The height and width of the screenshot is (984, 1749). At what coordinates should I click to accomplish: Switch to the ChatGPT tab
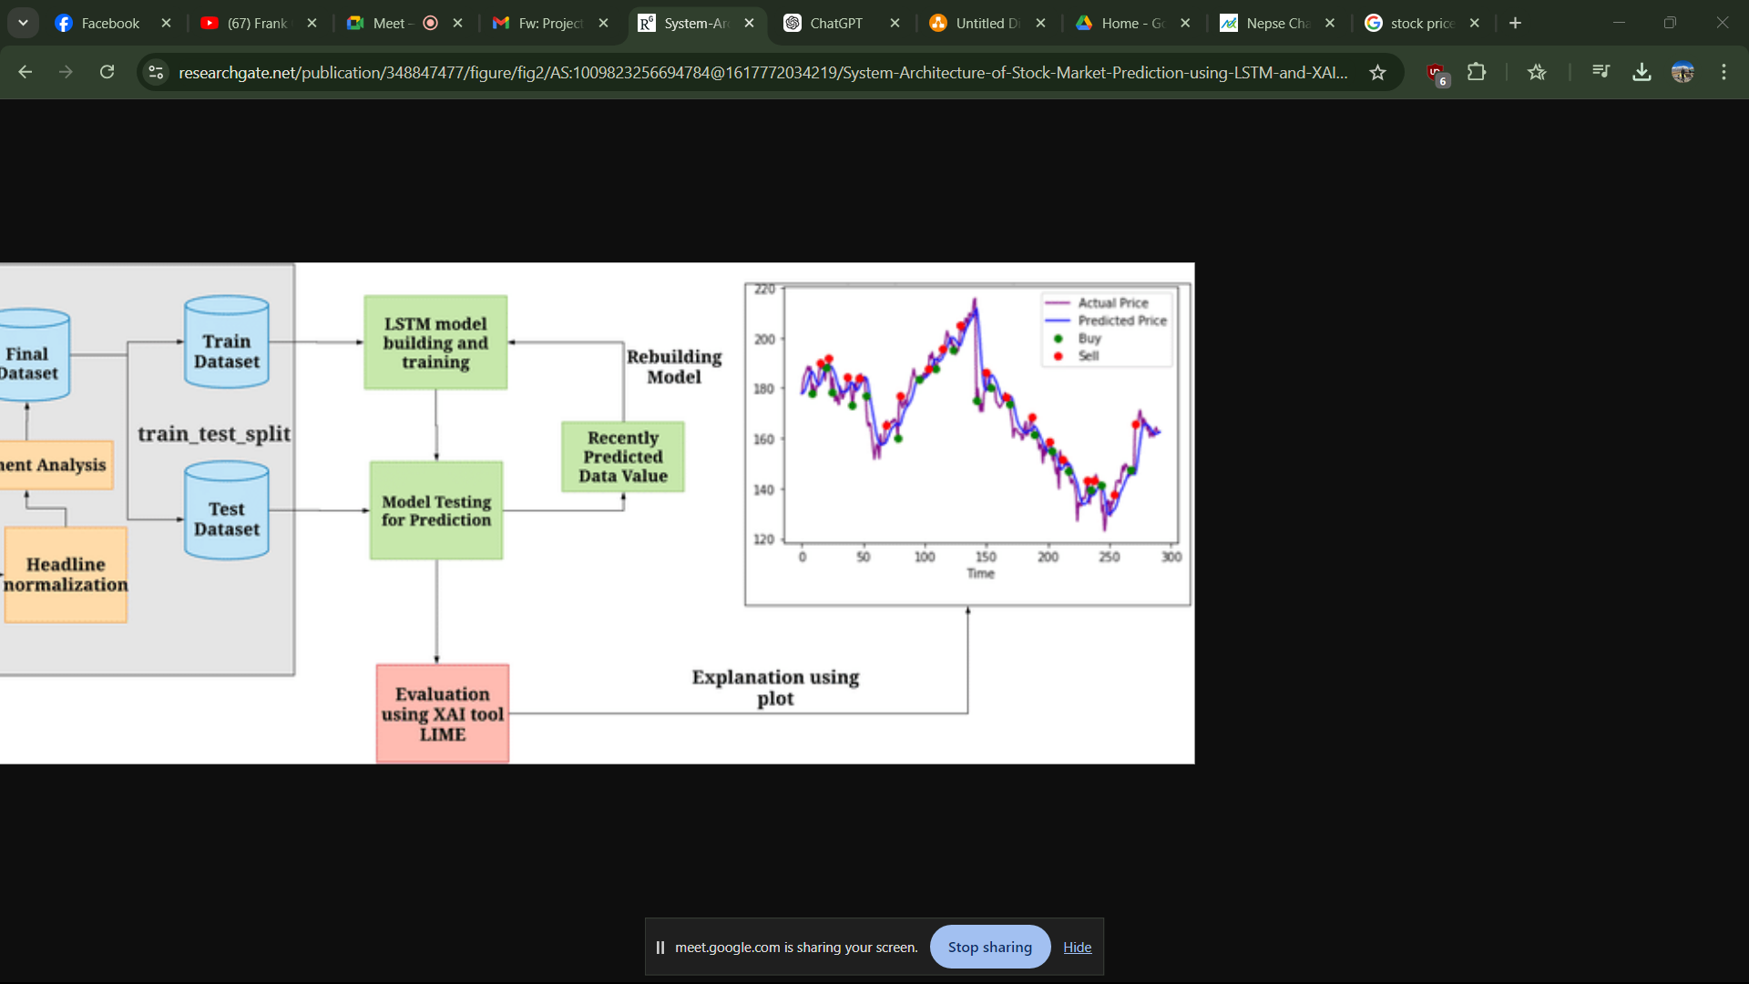tap(835, 23)
